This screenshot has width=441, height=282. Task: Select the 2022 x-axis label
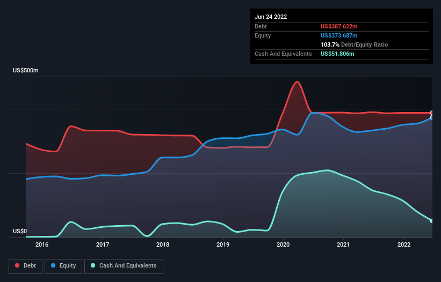tap(403, 244)
